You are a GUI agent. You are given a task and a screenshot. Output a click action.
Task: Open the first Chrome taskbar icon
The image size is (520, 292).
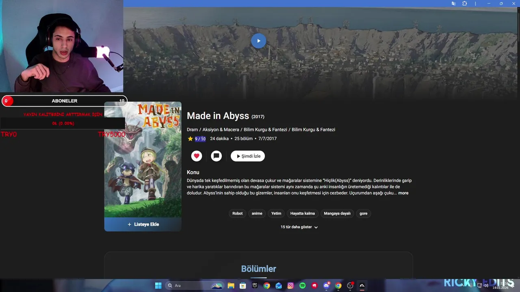tap(266, 286)
